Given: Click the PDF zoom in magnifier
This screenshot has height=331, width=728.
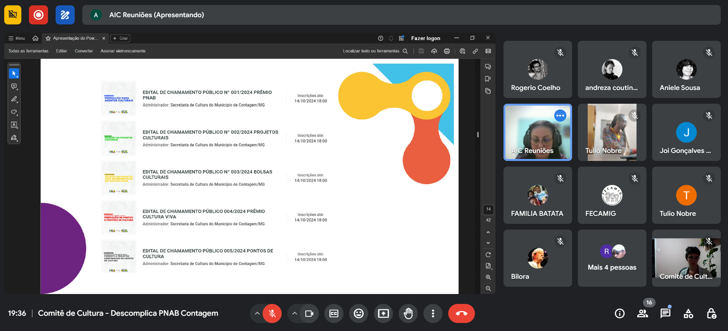Looking at the screenshot, I should point(488,277).
